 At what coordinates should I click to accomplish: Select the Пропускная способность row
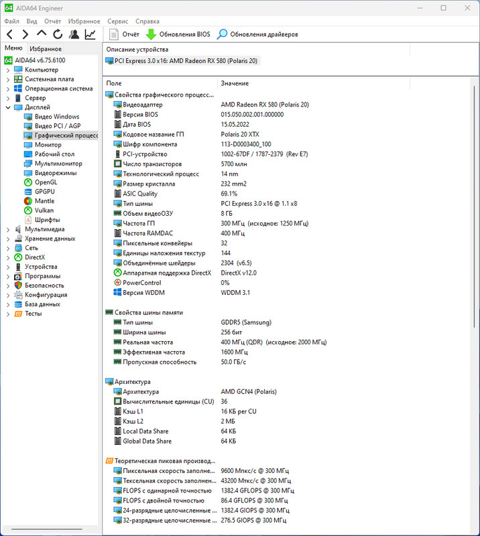pos(180,362)
